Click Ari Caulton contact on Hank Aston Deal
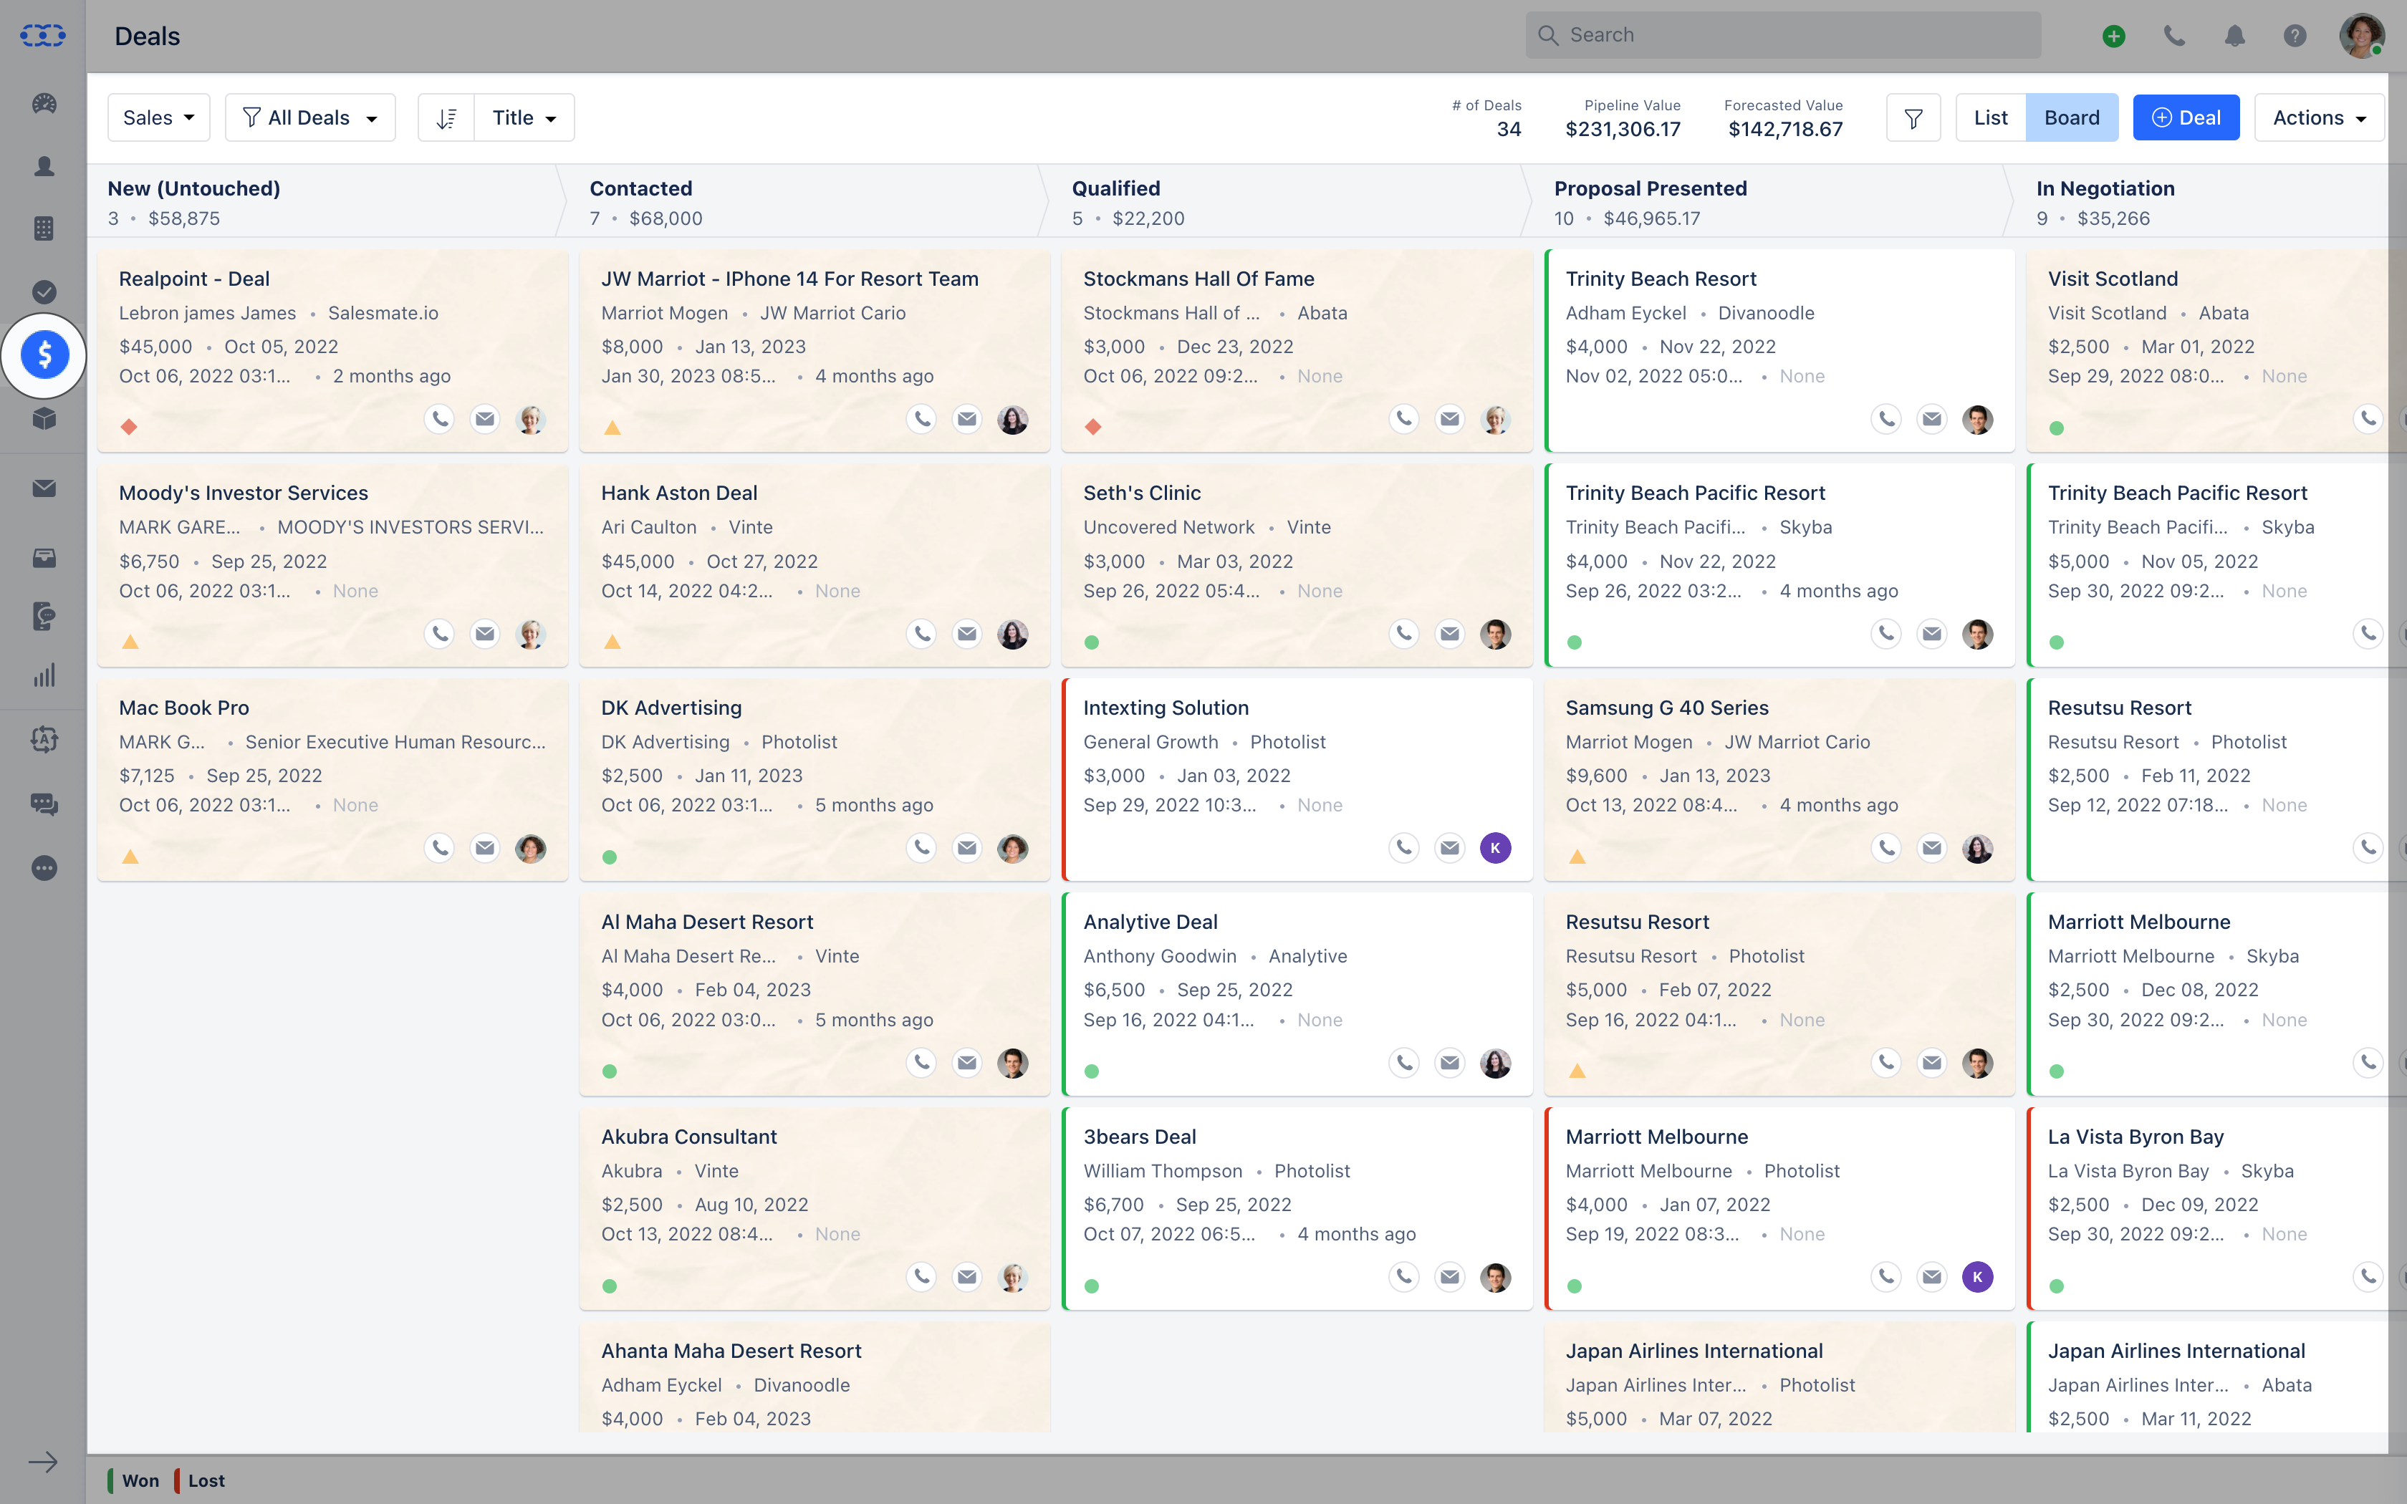This screenshot has height=1504, width=2407. click(x=648, y=527)
